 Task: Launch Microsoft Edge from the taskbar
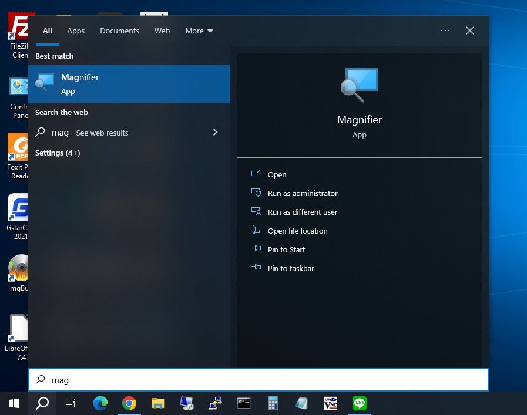tap(100, 403)
